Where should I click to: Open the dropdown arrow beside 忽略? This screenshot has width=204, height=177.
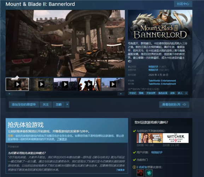tap(67, 104)
